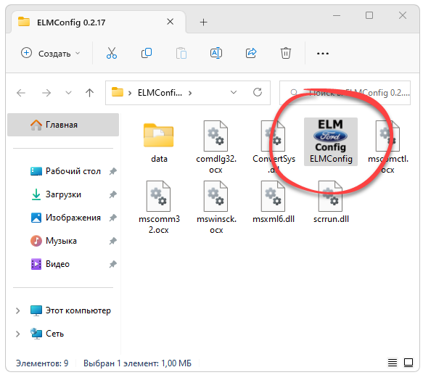Select the msxml6.dll file
This screenshot has height=375, width=423.
click(274, 202)
